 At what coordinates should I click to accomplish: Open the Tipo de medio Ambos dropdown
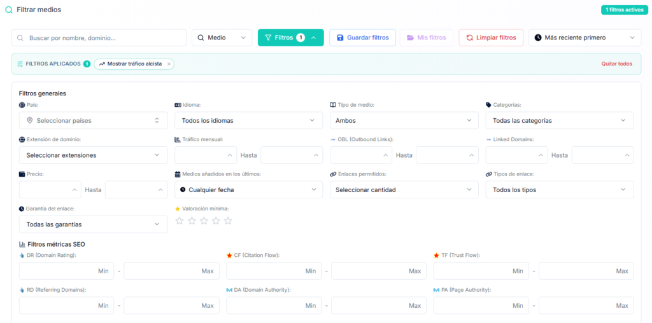(404, 120)
